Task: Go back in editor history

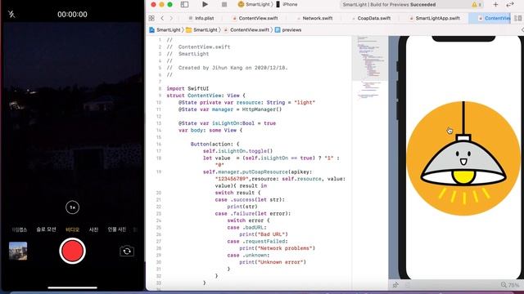Action: pyautogui.click(x=162, y=18)
